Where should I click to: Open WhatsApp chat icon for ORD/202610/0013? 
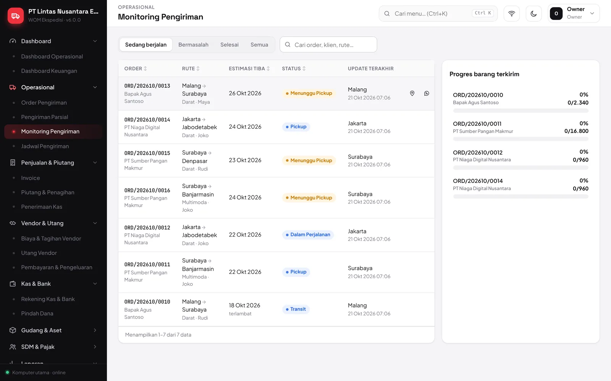click(427, 93)
